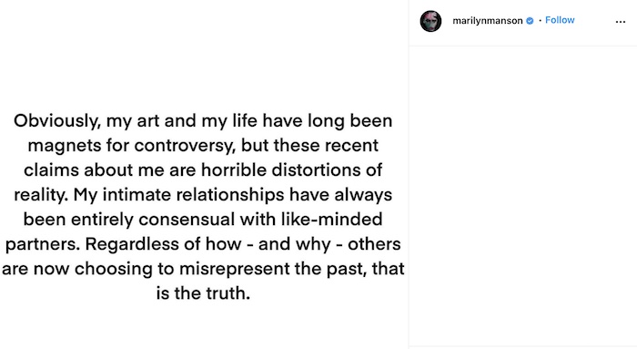Viewport: 637px width, 349px height.
Task: Click the word "reality." in the post
Action: (x=41, y=195)
